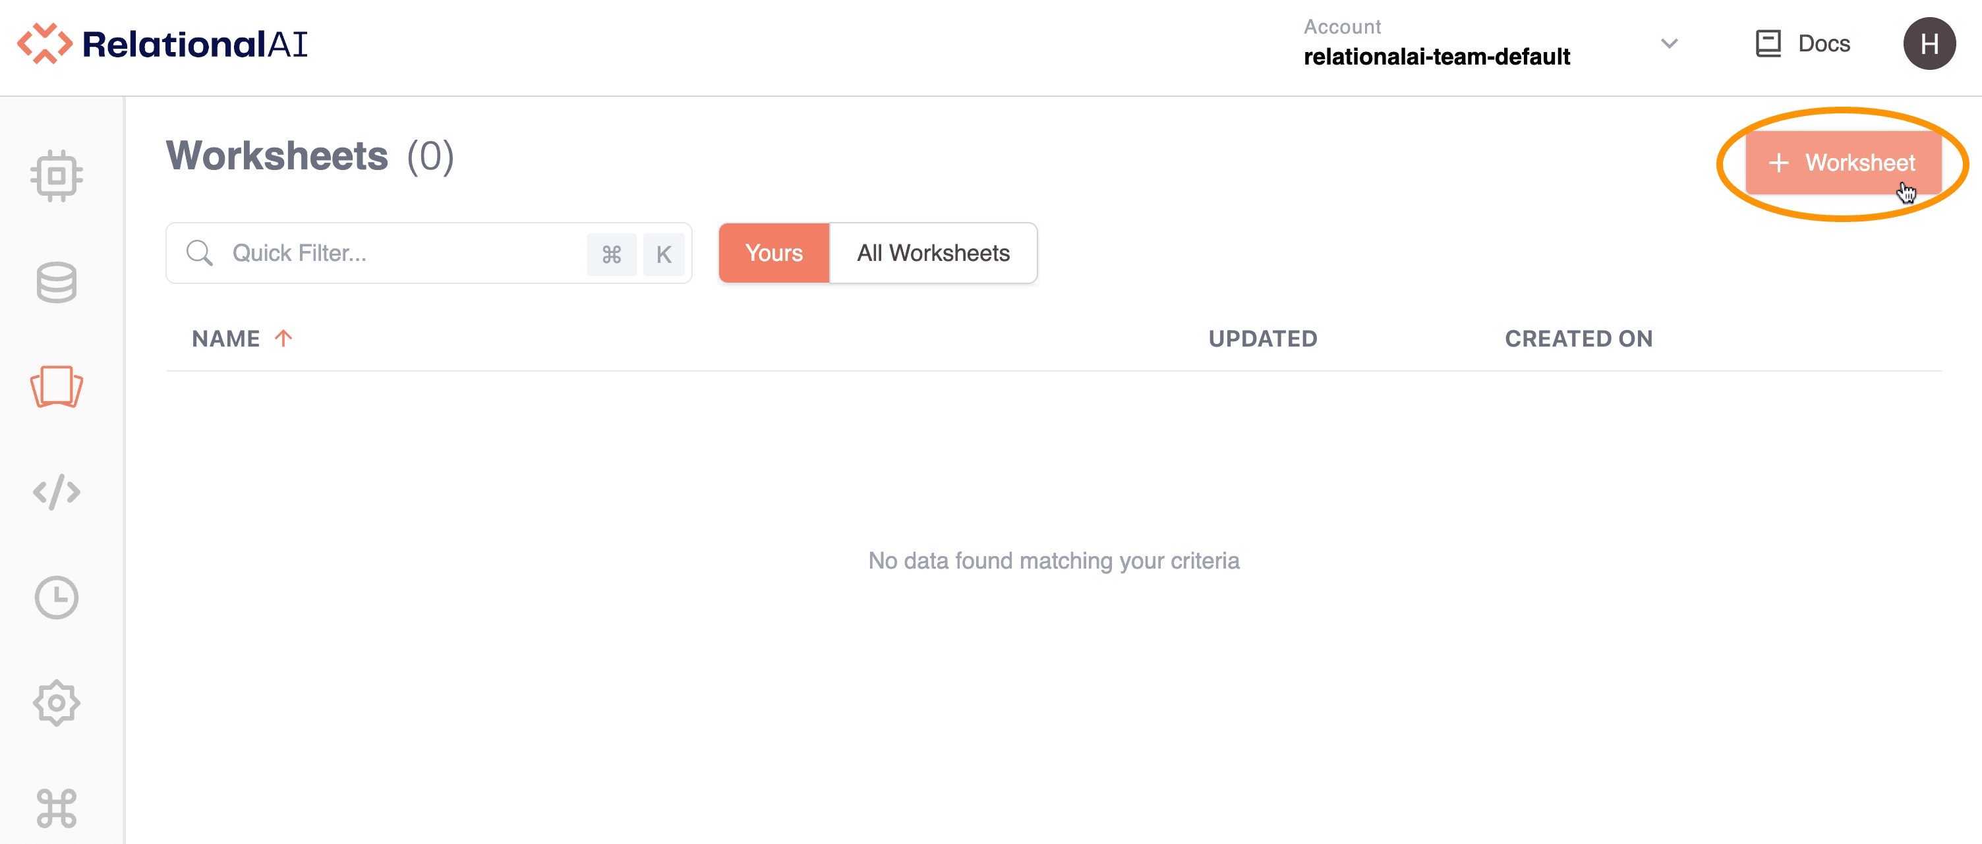Open the Databases cylinder icon in sidebar
The image size is (1982, 844).
point(56,281)
